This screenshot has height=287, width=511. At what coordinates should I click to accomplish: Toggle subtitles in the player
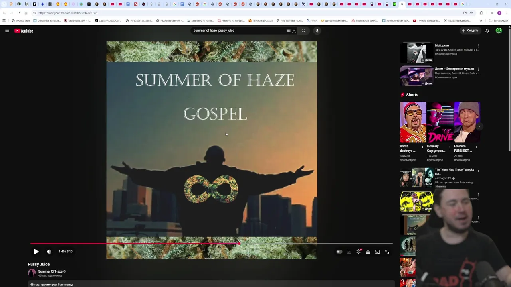click(349, 252)
